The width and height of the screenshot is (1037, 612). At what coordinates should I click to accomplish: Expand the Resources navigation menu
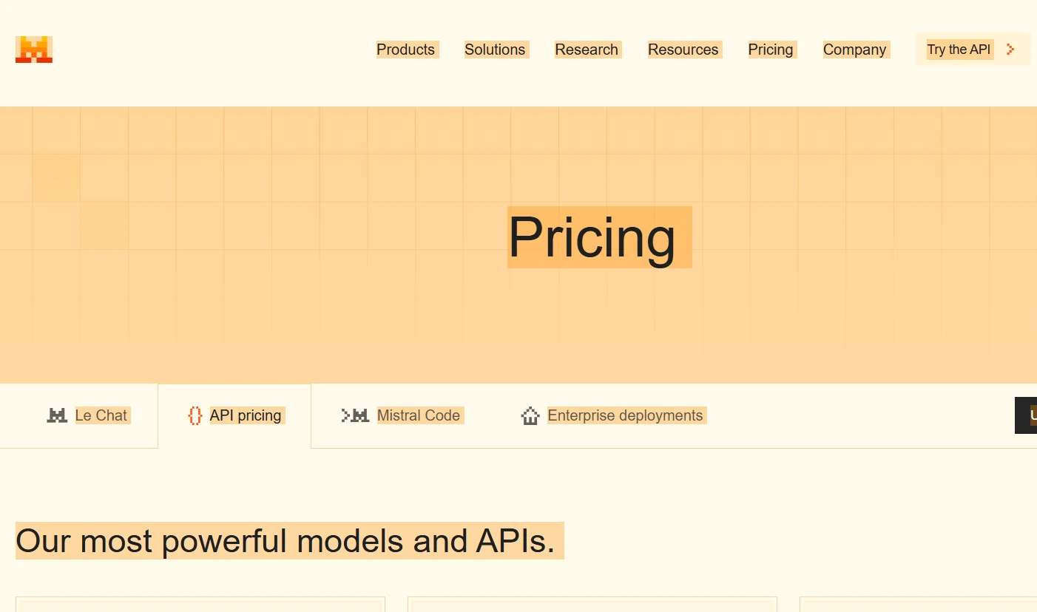[x=683, y=50]
